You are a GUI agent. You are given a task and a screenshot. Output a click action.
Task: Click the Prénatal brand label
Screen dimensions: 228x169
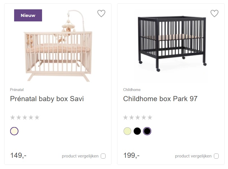pyautogui.click(x=17, y=90)
